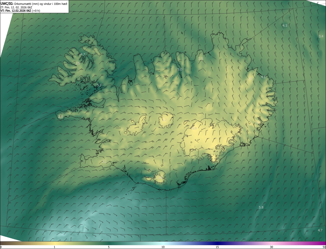326x249 pixels.
Task: Click the 5.8 value label over the ocean
Action: click(x=261, y=207)
